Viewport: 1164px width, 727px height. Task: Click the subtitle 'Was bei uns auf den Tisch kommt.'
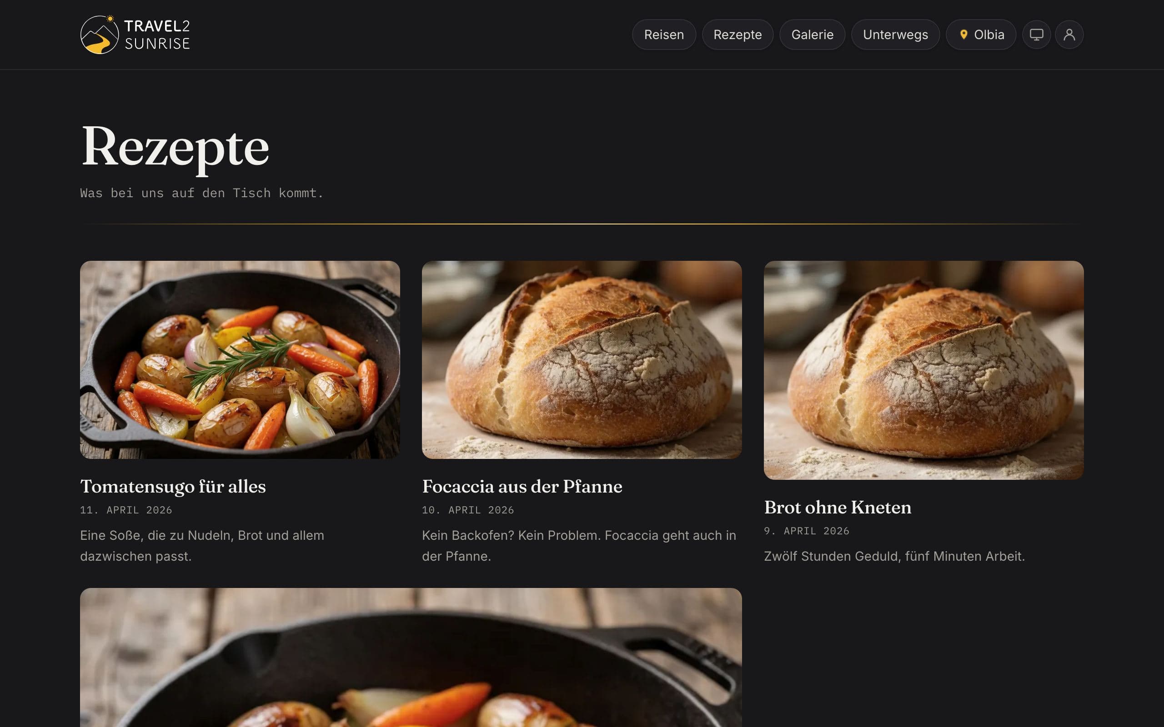[201, 193]
